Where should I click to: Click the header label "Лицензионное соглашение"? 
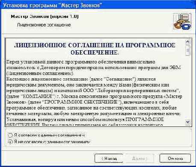(x=44, y=25)
